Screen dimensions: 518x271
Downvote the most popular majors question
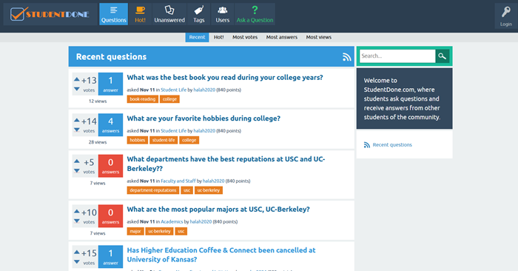pyautogui.click(x=77, y=221)
